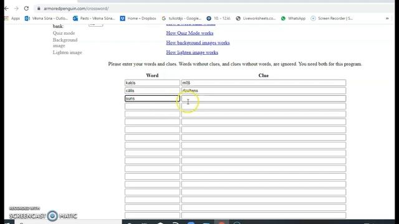Click the browser forward arrow

point(16,8)
